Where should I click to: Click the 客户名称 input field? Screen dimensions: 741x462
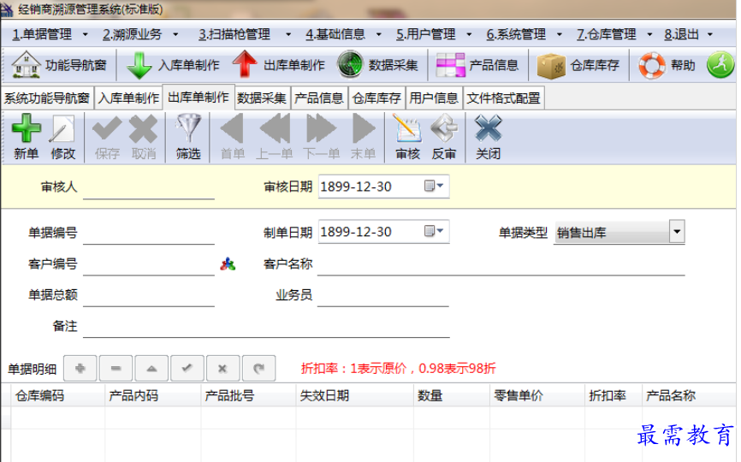501,264
